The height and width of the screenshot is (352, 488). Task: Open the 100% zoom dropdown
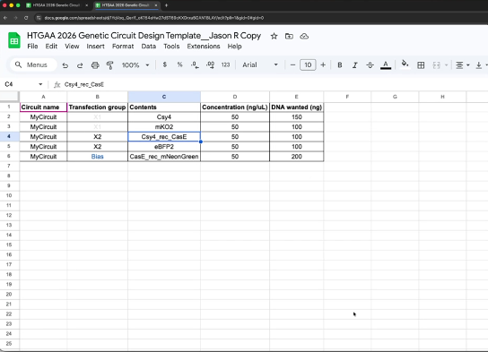click(x=135, y=64)
